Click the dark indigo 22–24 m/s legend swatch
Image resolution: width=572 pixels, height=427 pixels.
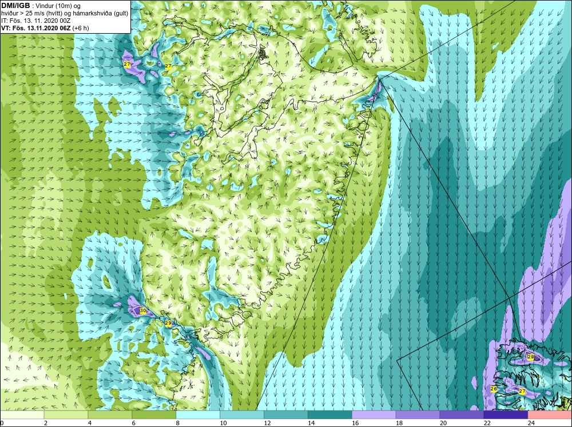pyautogui.click(x=506, y=415)
